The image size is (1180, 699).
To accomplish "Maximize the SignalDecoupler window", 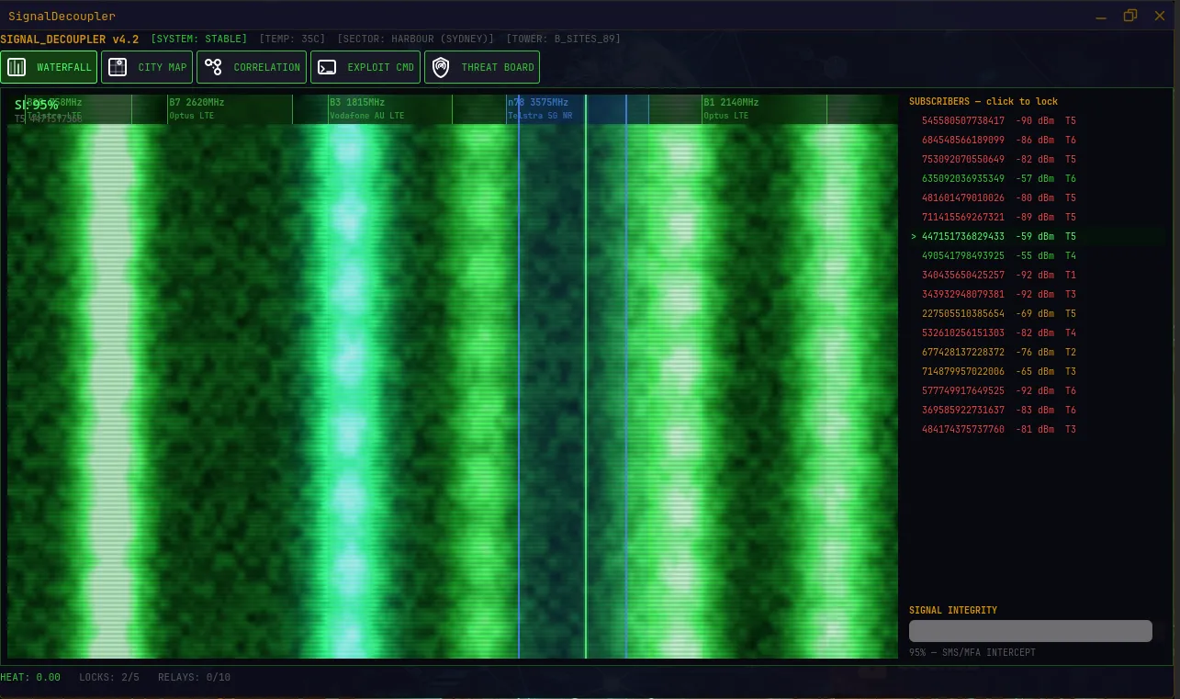I will [1130, 16].
